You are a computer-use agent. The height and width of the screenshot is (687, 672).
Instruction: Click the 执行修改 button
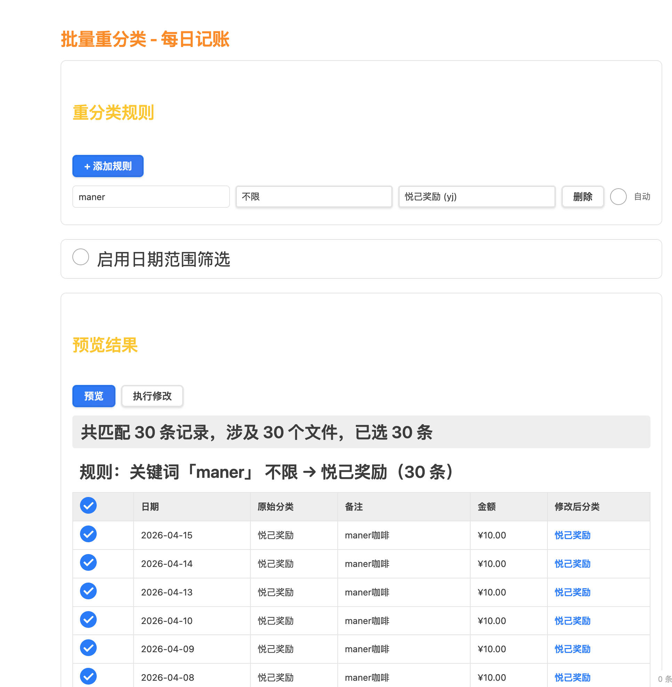(x=152, y=396)
